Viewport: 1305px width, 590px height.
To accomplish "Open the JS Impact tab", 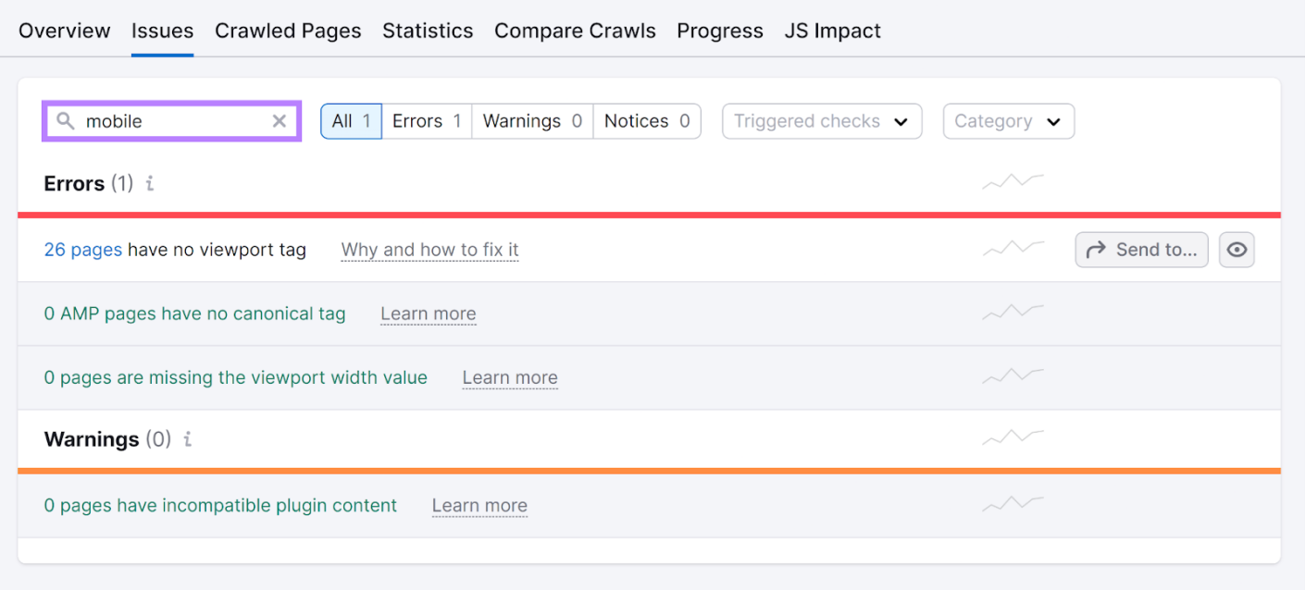I will pos(832,31).
